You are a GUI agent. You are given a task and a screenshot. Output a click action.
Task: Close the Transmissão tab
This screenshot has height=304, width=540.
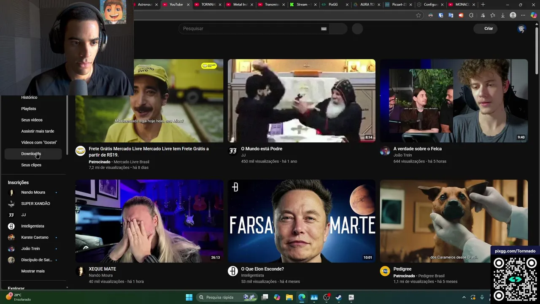pyautogui.click(x=283, y=5)
